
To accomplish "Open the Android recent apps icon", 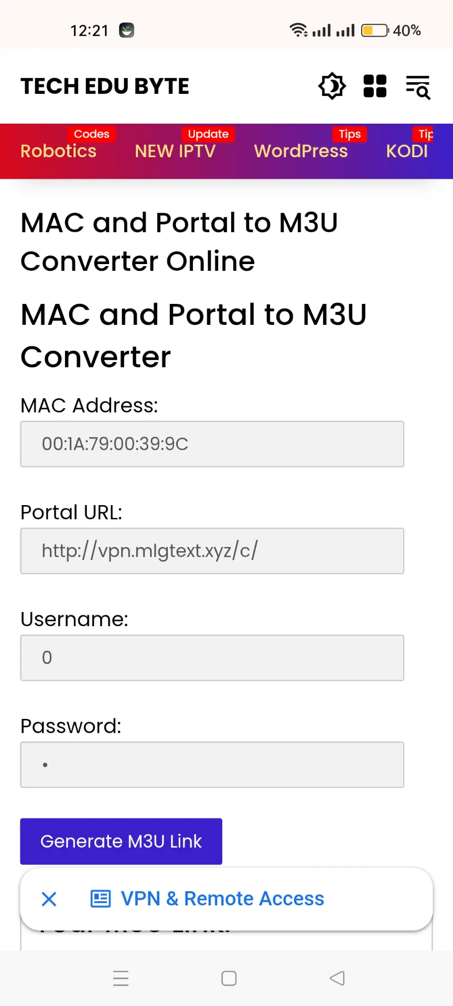I will tap(121, 978).
